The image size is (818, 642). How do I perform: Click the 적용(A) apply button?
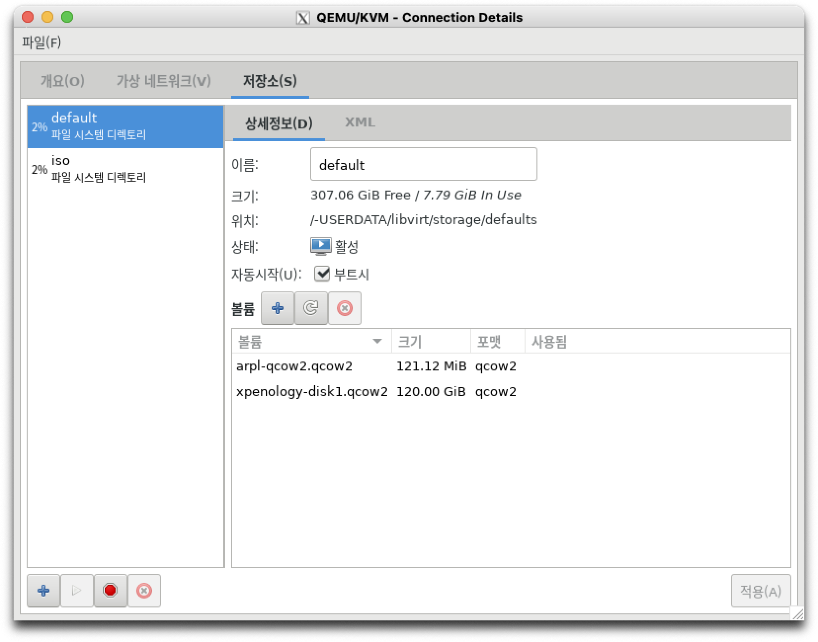(760, 590)
